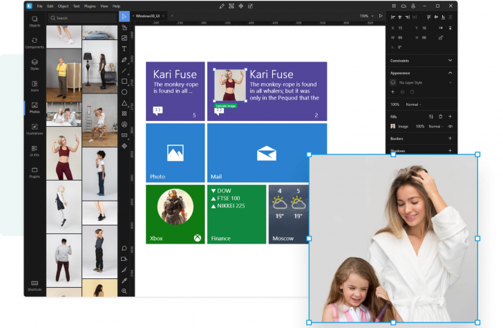Open the Shortcuts panel

(35, 285)
